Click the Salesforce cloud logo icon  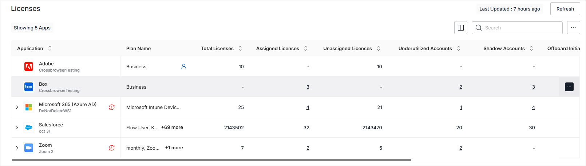29,127
